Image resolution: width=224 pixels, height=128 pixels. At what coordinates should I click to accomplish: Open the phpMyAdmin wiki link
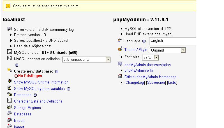139,71
